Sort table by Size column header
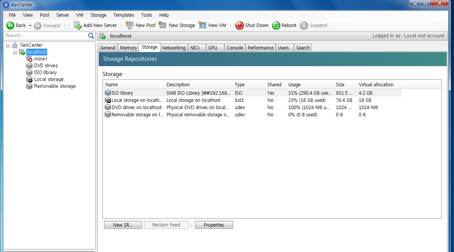The width and height of the screenshot is (454, 252). (345, 85)
